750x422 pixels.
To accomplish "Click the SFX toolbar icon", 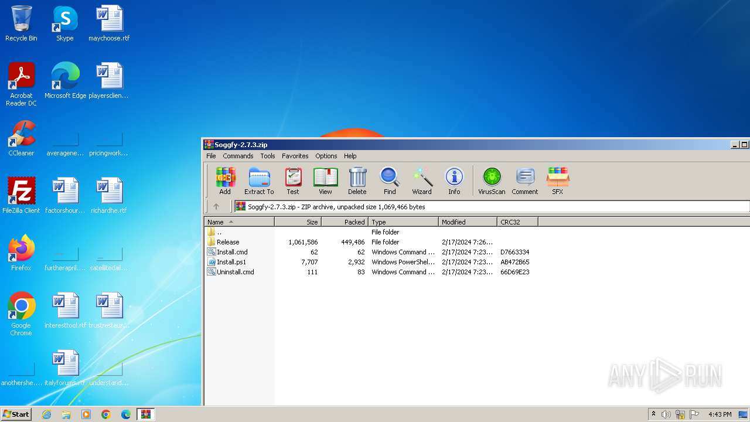I will point(557,181).
